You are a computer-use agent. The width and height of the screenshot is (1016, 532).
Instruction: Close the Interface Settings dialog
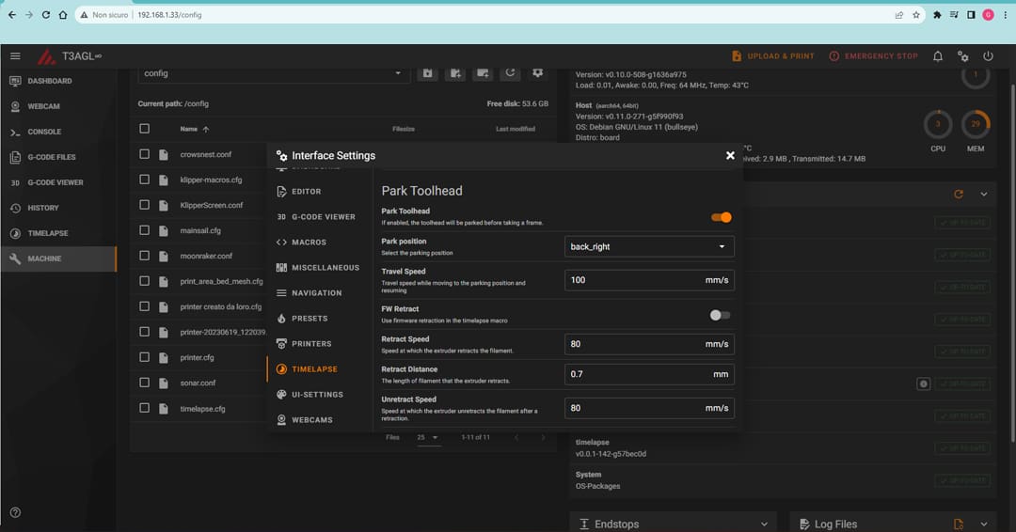[x=730, y=155]
